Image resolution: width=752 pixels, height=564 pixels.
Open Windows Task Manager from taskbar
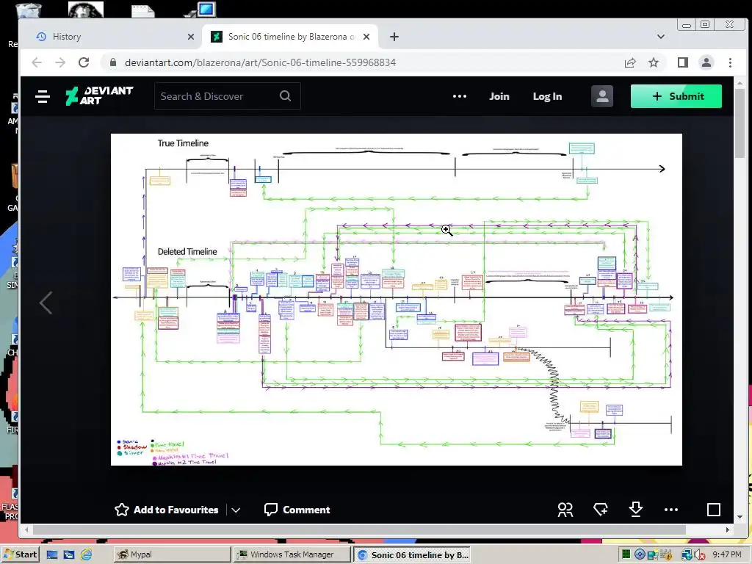click(x=292, y=554)
